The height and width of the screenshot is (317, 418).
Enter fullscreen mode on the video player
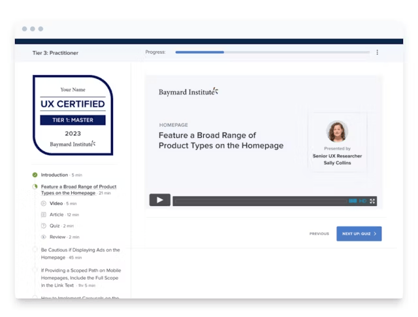[x=372, y=201]
